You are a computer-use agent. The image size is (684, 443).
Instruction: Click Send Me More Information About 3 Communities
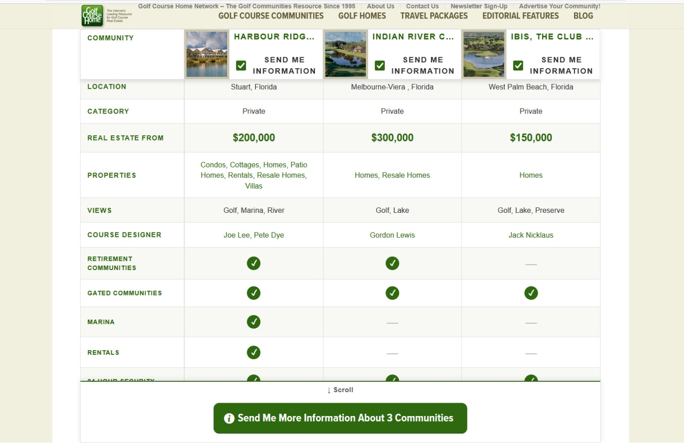pyautogui.click(x=340, y=418)
